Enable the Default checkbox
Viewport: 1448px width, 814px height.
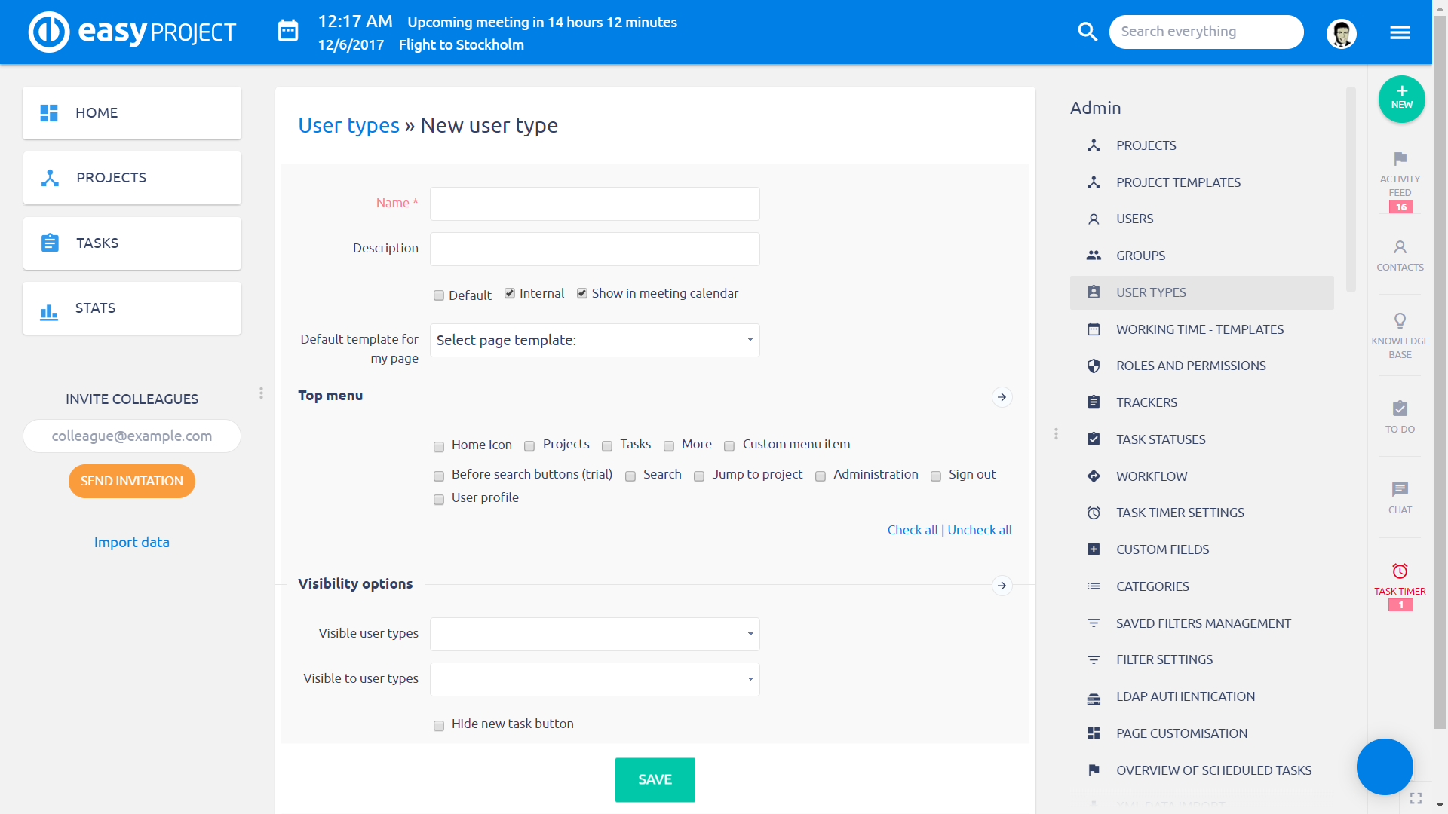(438, 295)
